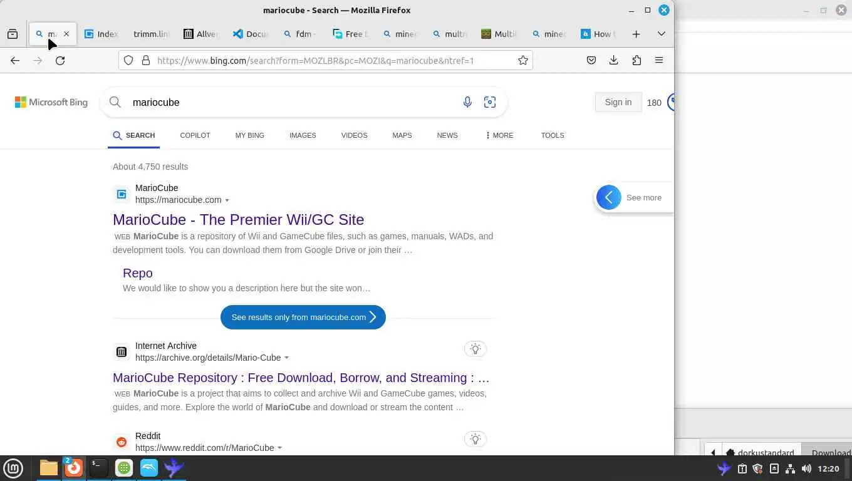852x481 pixels.
Task: Switch to the Multil Minecraft-icon tab
Action: [499, 34]
